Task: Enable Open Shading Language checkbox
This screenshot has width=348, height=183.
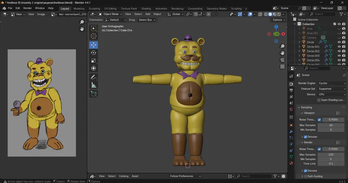Action: (x=319, y=100)
